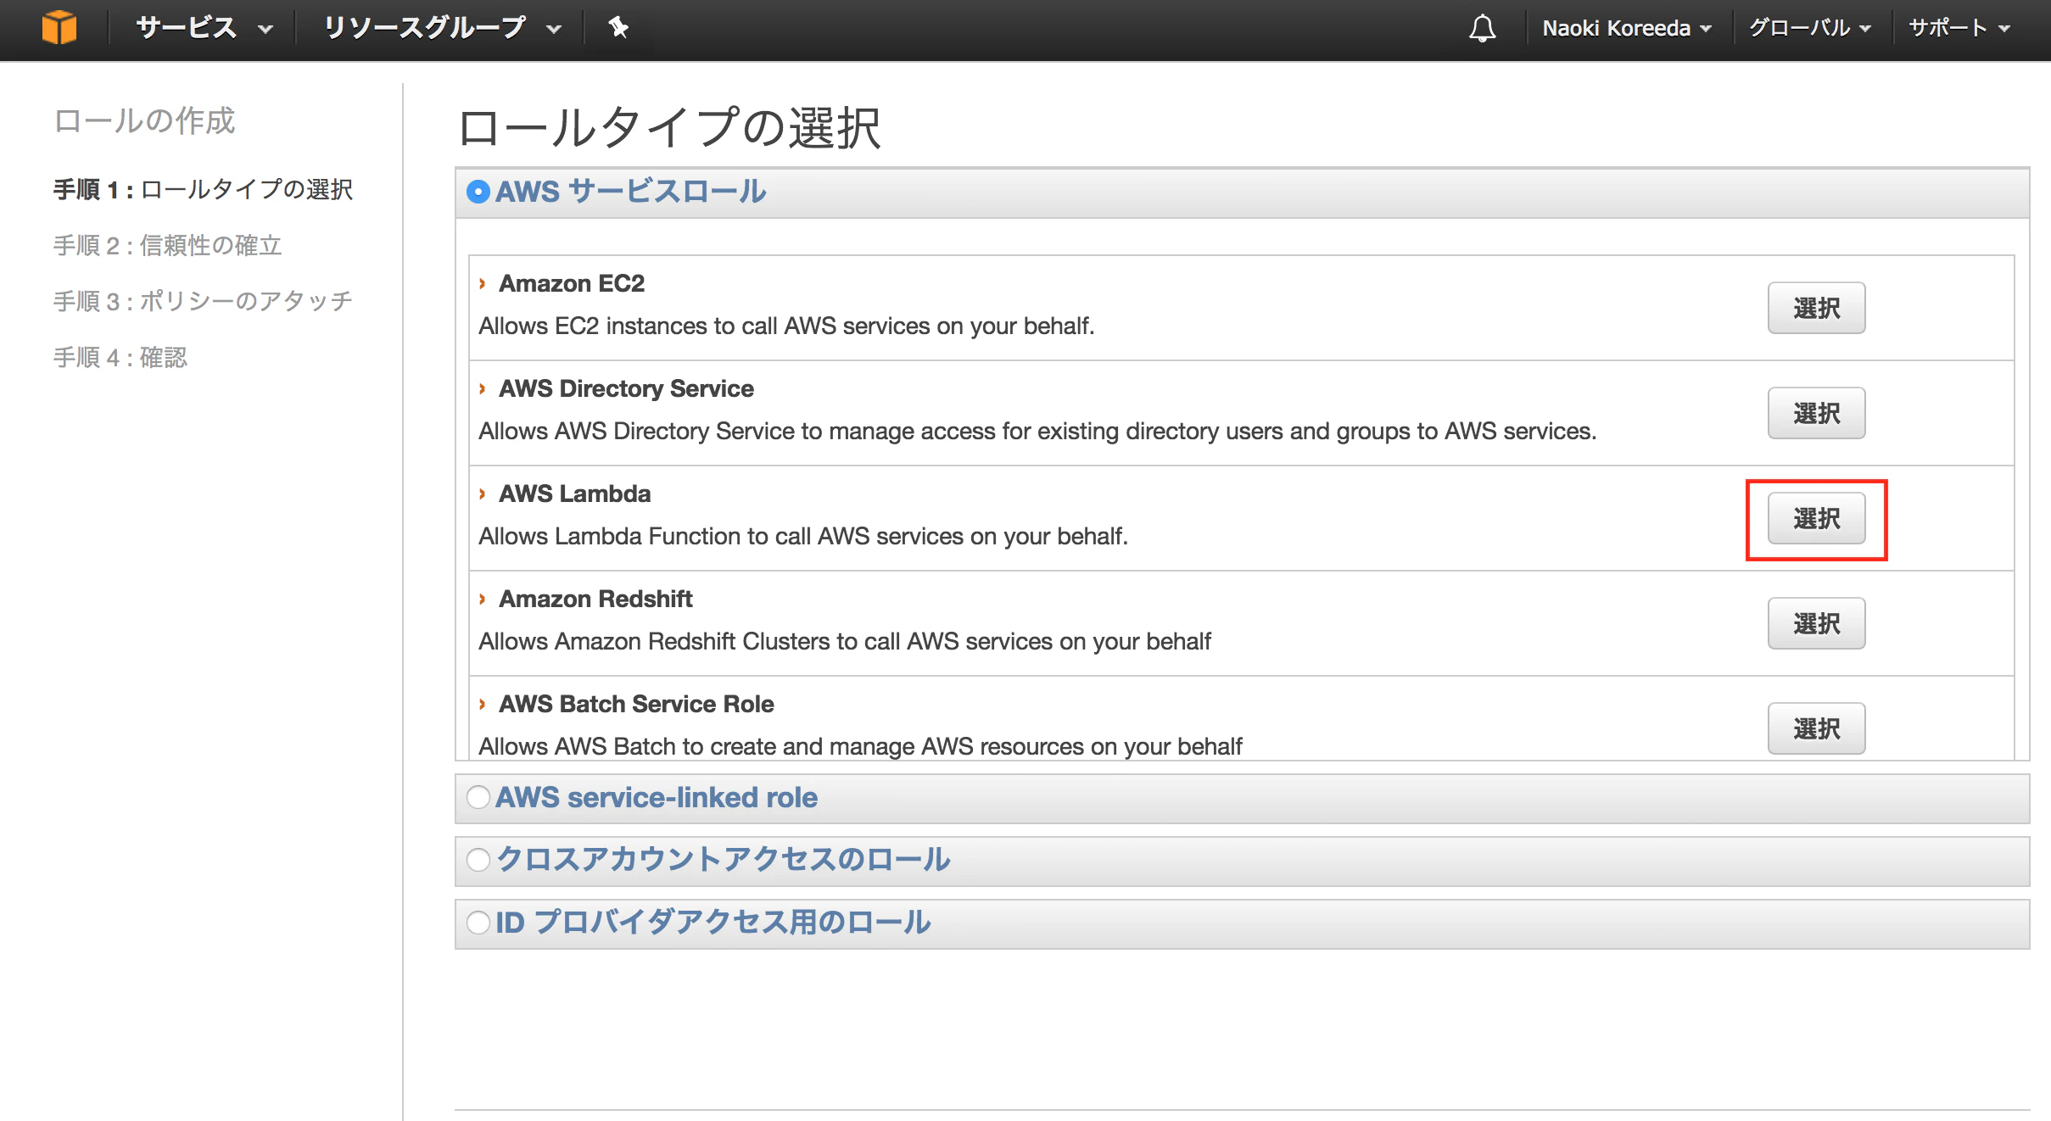Image resolution: width=2051 pixels, height=1121 pixels.
Task: Open the グローバル region dropdown
Action: [1810, 28]
